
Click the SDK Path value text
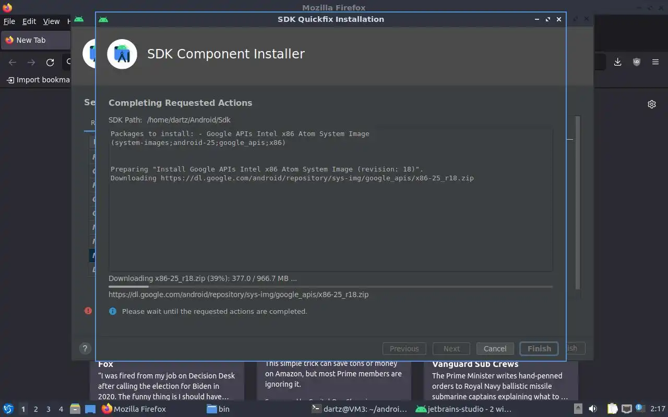(188, 120)
